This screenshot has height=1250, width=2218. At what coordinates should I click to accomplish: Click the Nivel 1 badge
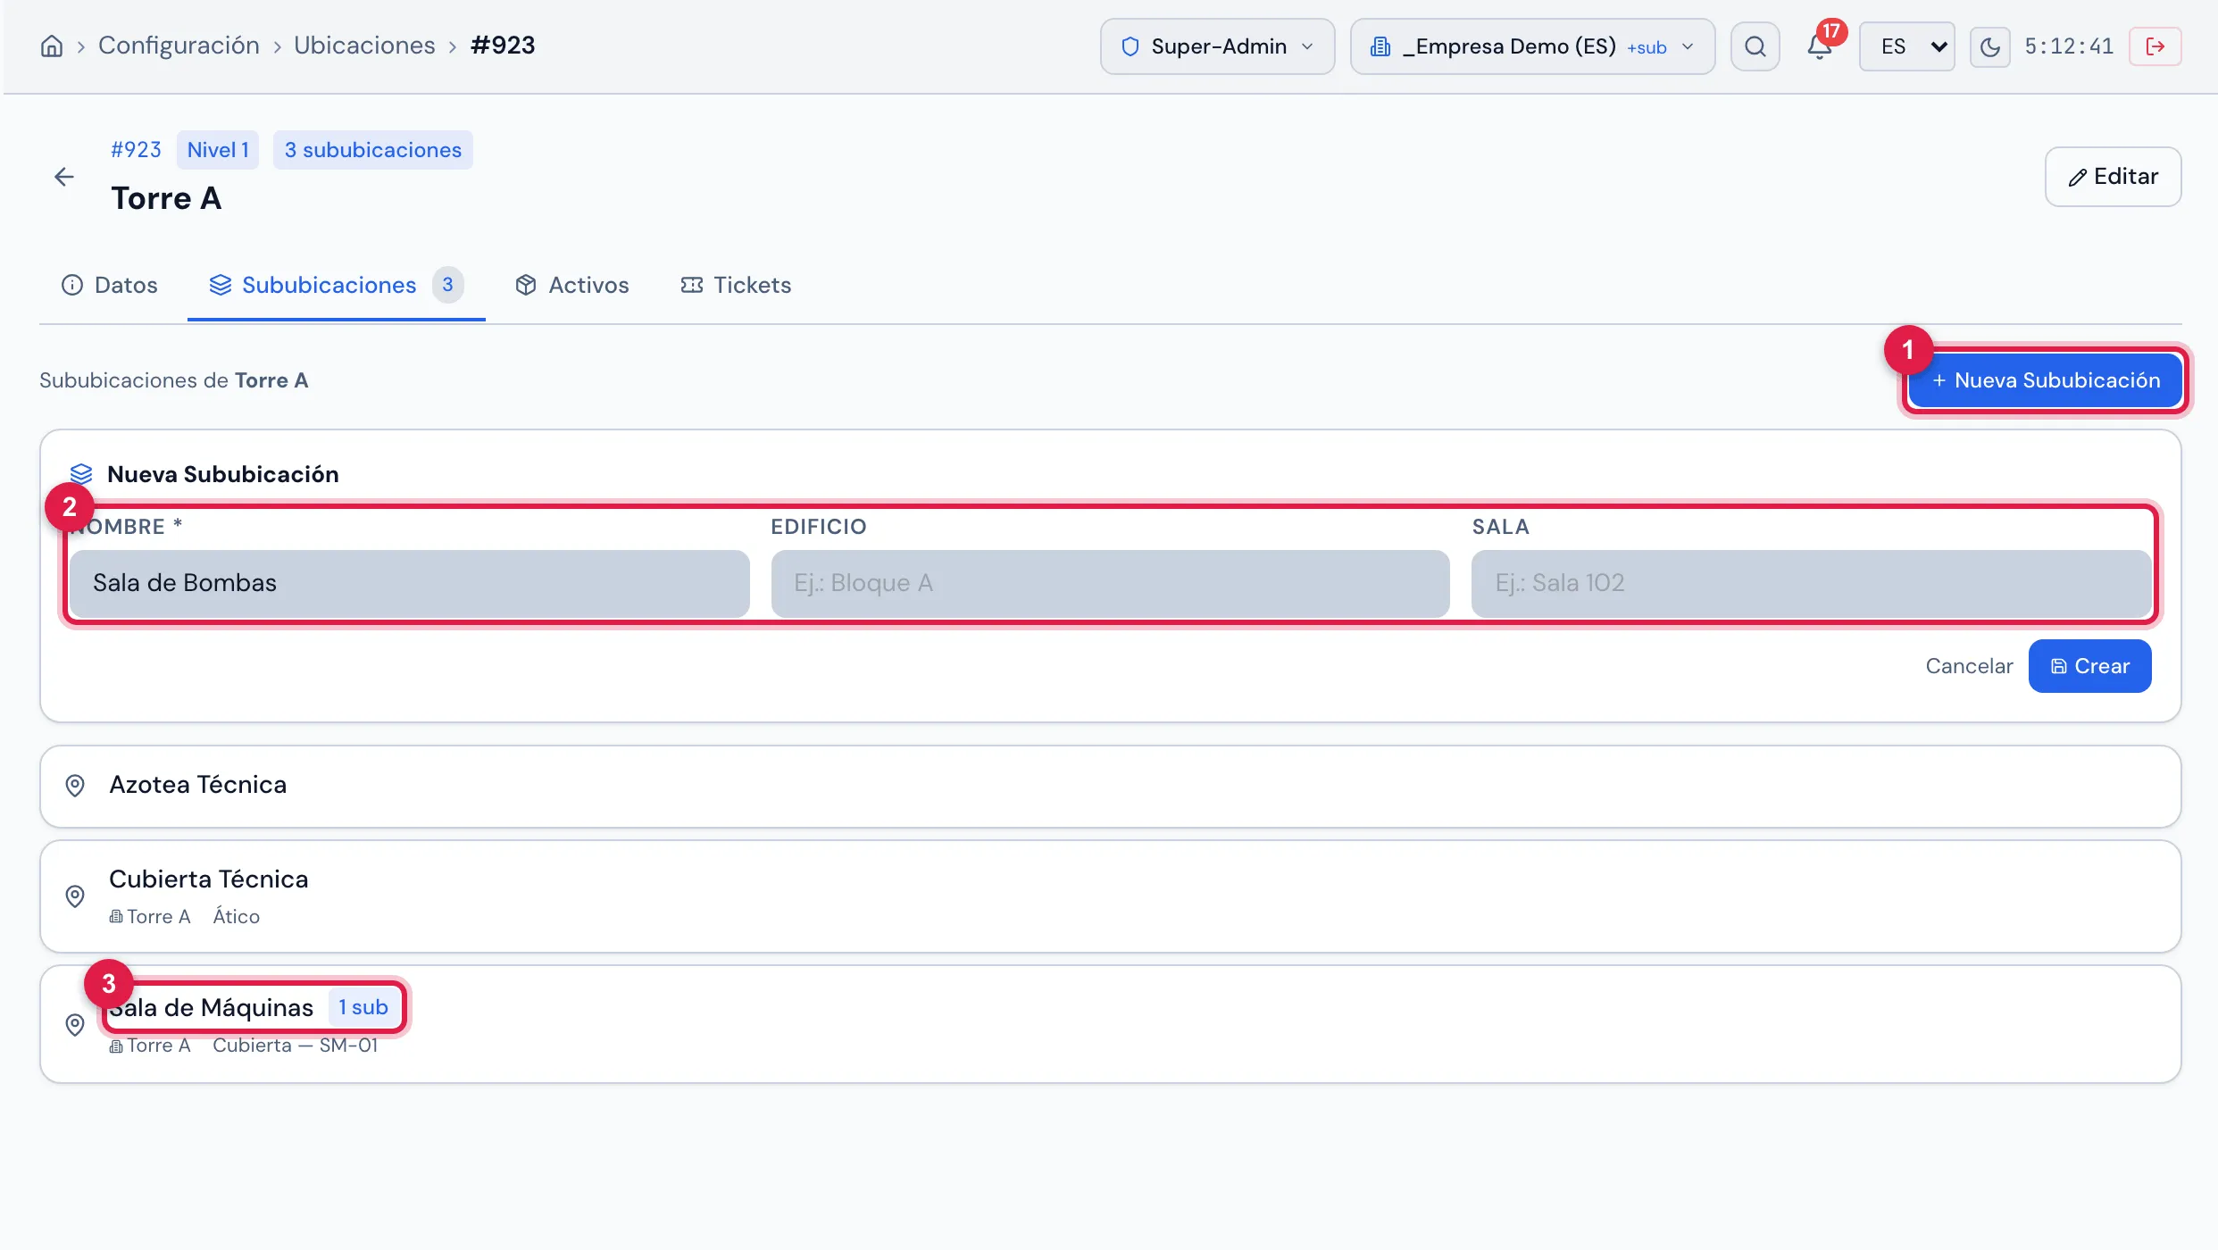218,150
